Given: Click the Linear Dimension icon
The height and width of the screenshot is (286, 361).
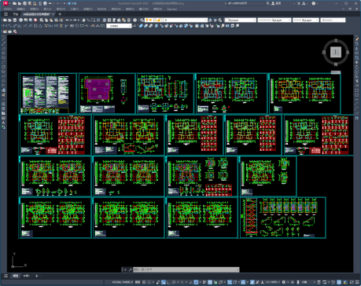Looking at the screenshot, I should 5,26.
